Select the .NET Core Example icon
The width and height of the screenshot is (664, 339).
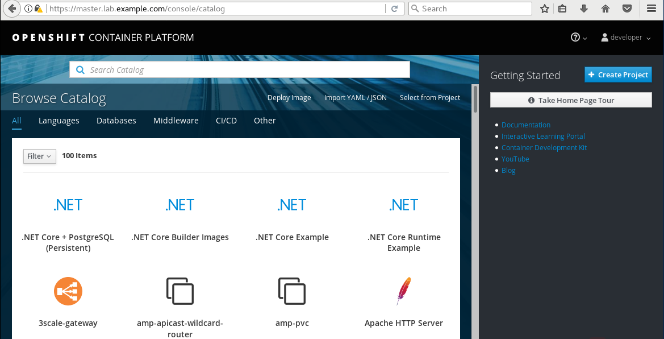292,205
